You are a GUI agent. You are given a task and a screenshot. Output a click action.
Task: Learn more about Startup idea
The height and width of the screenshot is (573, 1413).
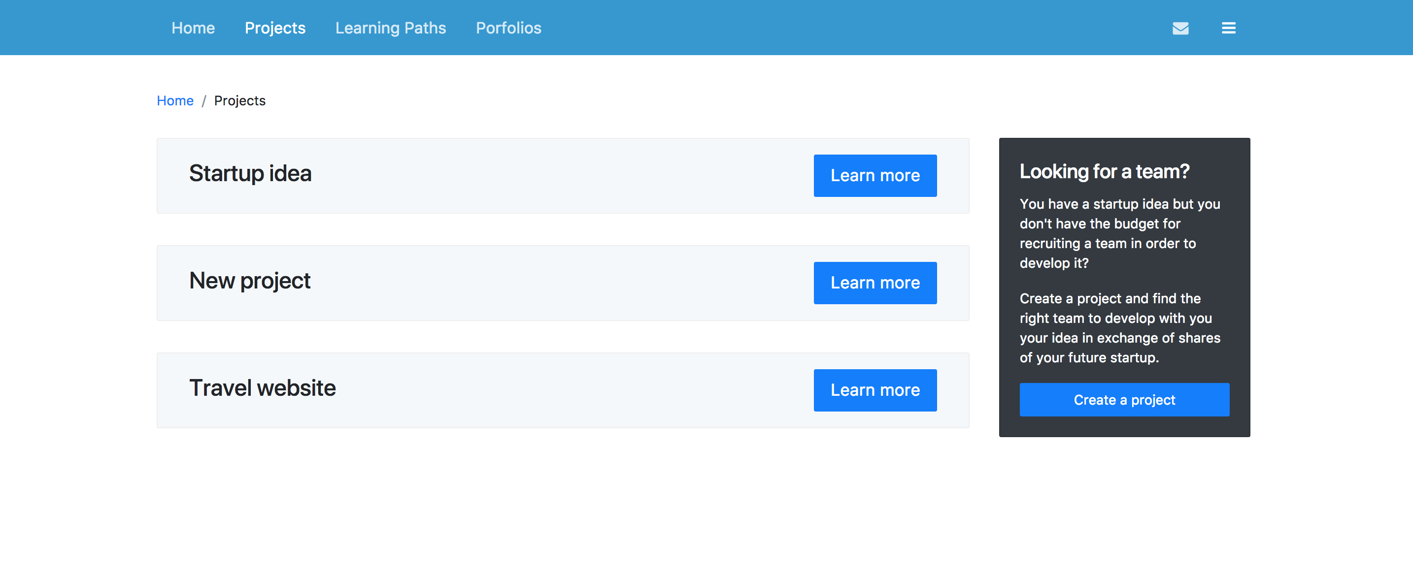click(875, 175)
